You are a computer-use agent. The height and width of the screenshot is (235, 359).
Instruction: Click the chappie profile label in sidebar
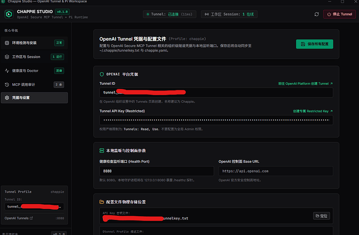57,192
